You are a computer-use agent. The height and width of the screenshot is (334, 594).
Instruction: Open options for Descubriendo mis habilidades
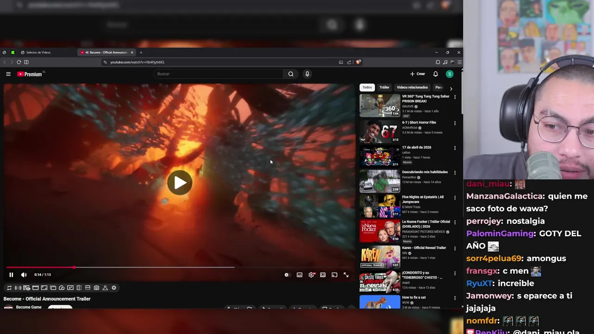pyautogui.click(x=455, y=173)
